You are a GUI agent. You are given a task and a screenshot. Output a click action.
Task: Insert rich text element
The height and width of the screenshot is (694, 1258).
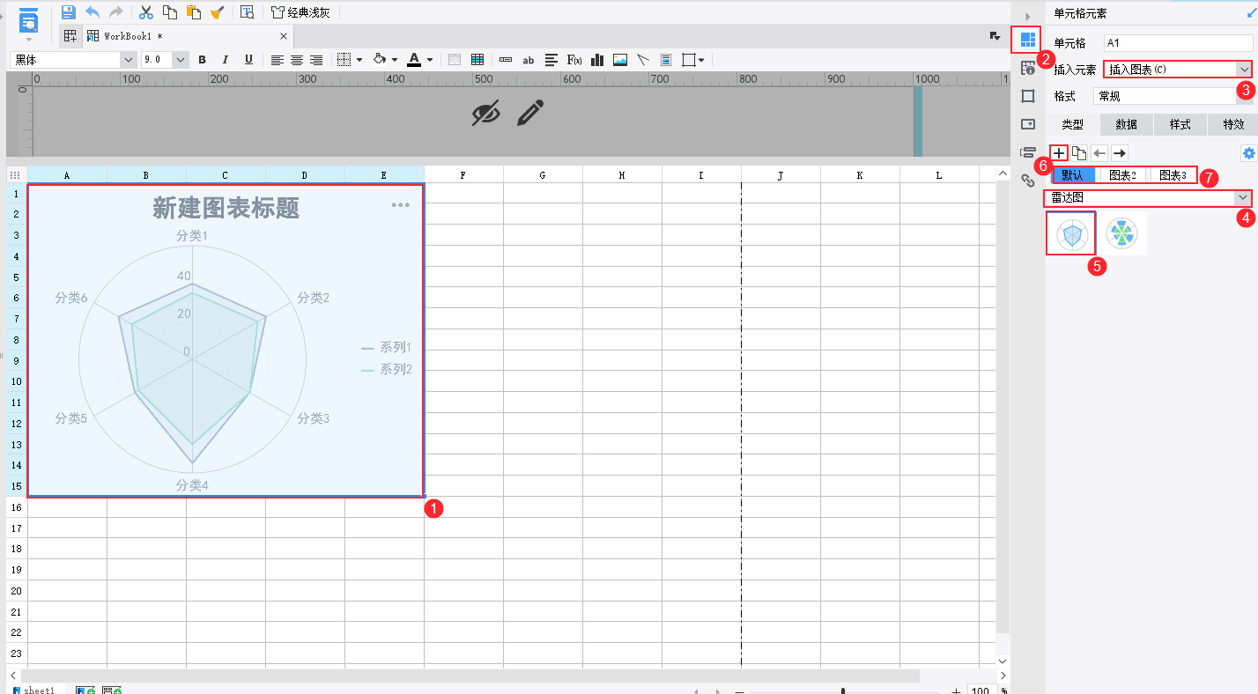(x=551, y=60)
